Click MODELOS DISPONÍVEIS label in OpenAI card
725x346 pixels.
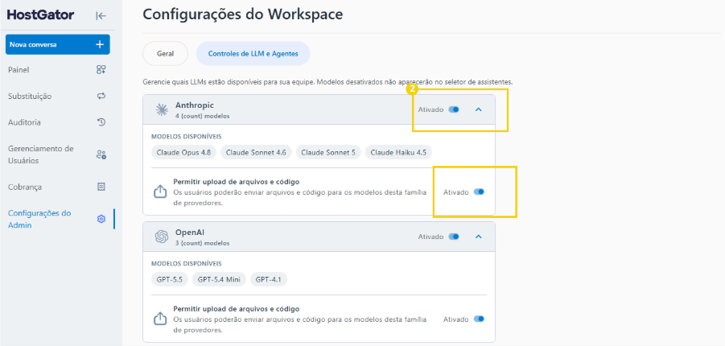[x=187, y=264]
